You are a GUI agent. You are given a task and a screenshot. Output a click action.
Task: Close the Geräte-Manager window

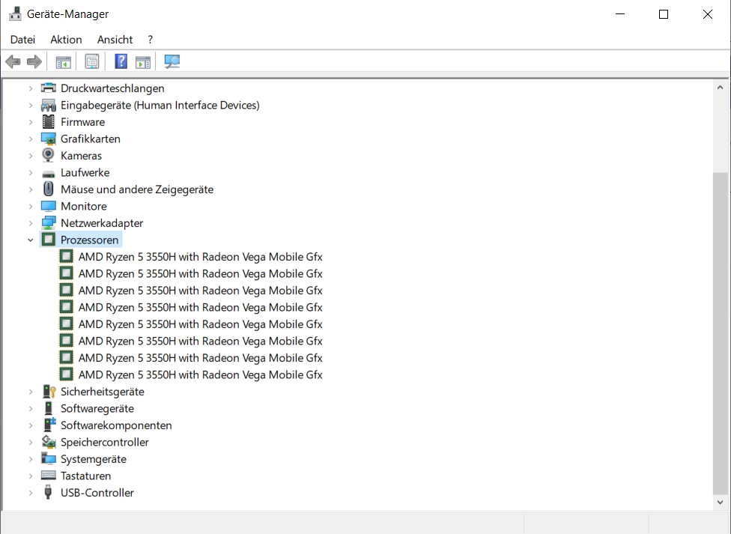[707, 14]
